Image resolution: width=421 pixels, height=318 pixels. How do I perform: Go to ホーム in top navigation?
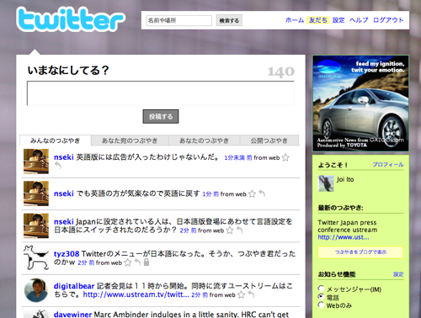tap(295, 20)
